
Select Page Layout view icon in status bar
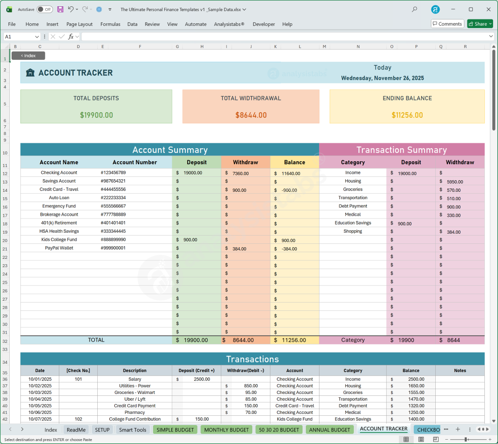click(421, 439)
